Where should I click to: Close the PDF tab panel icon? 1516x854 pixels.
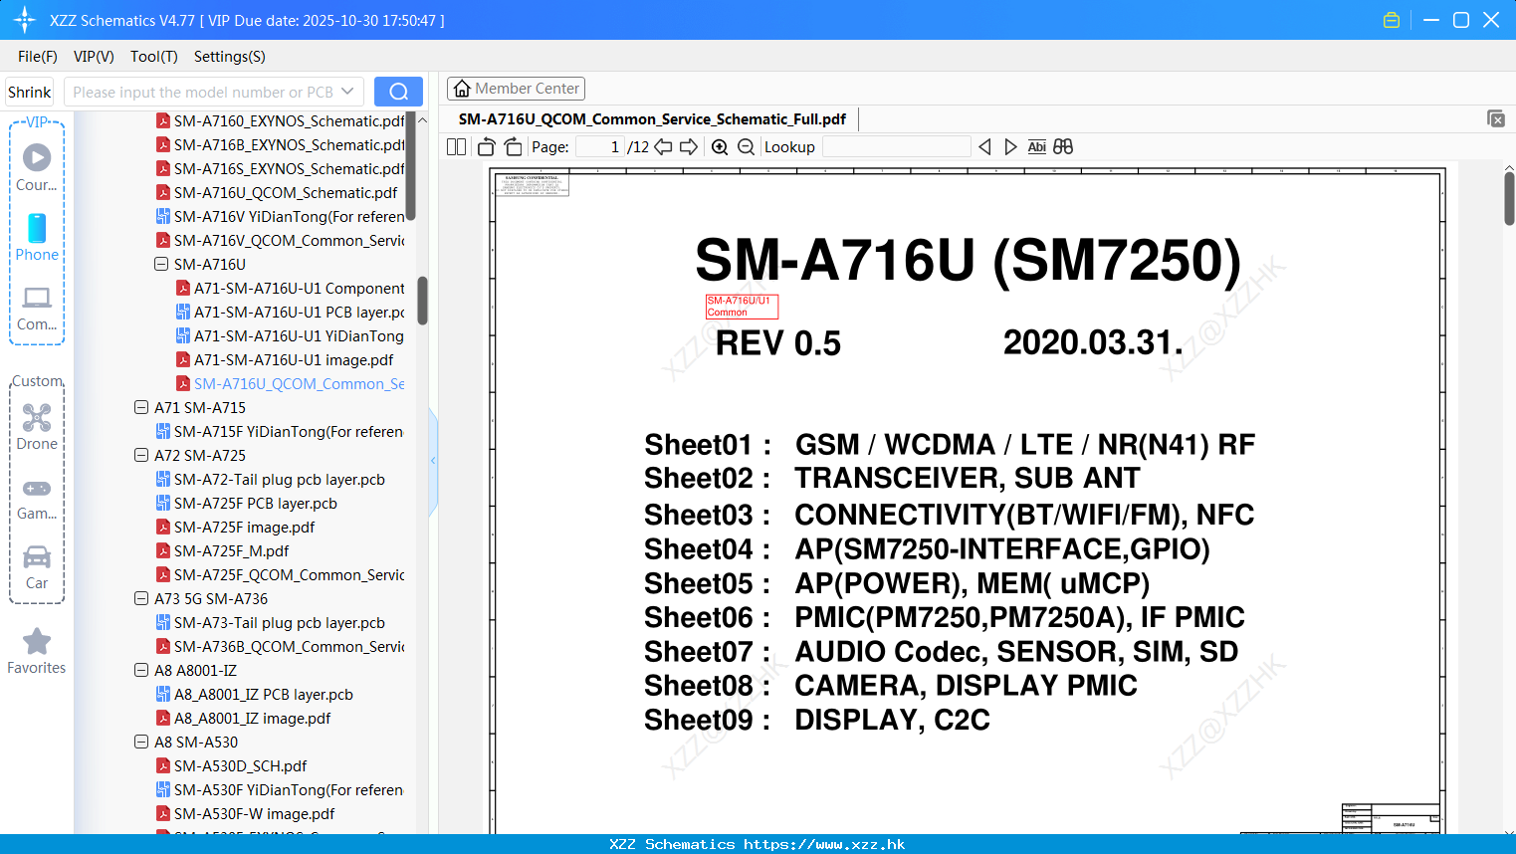[x=1495, y=118]
